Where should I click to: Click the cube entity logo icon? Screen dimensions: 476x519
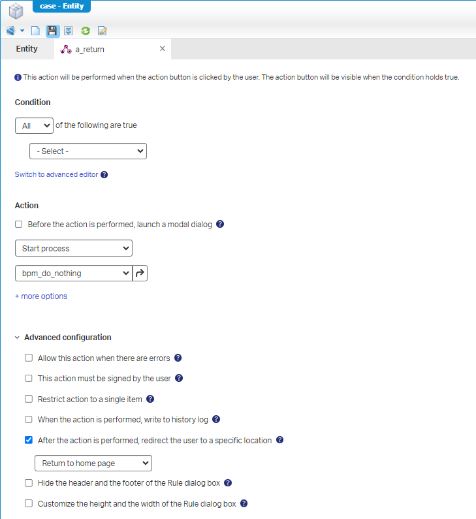pyautogui.click(x=16, y=11)
